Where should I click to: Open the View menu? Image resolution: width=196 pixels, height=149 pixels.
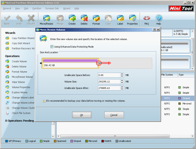(17, 8)
